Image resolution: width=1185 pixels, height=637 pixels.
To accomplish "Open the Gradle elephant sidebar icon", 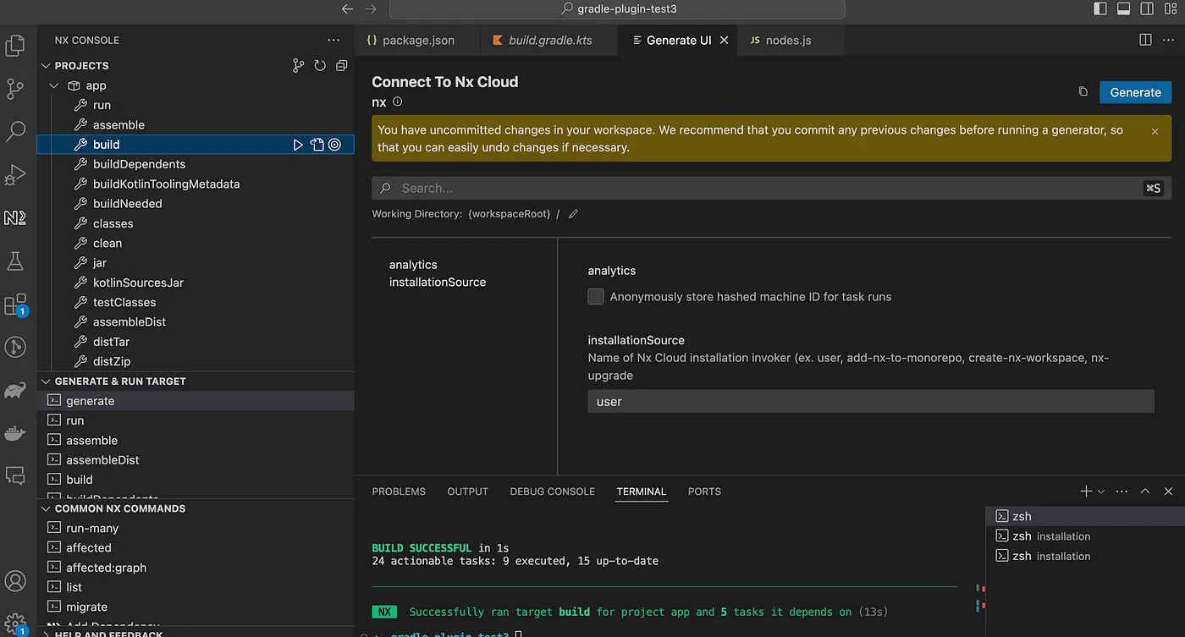I will (15, 390).
